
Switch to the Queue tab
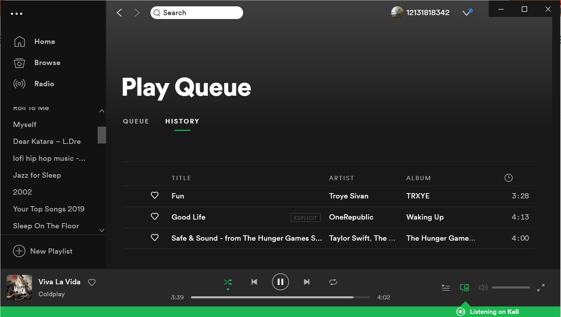pos(136,121)
